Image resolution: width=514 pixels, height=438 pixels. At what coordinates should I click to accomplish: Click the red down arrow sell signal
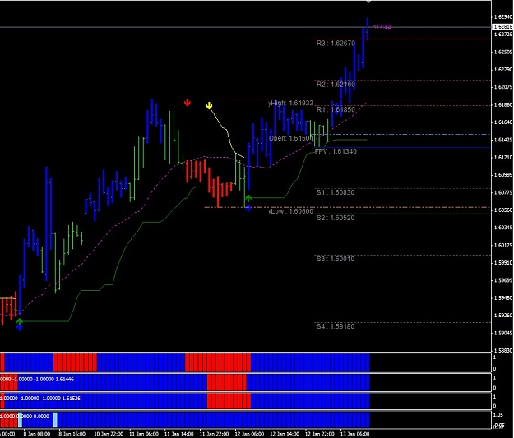pos(188,103)
